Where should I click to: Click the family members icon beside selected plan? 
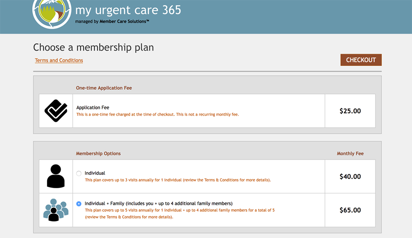click(x=56, y=210)
